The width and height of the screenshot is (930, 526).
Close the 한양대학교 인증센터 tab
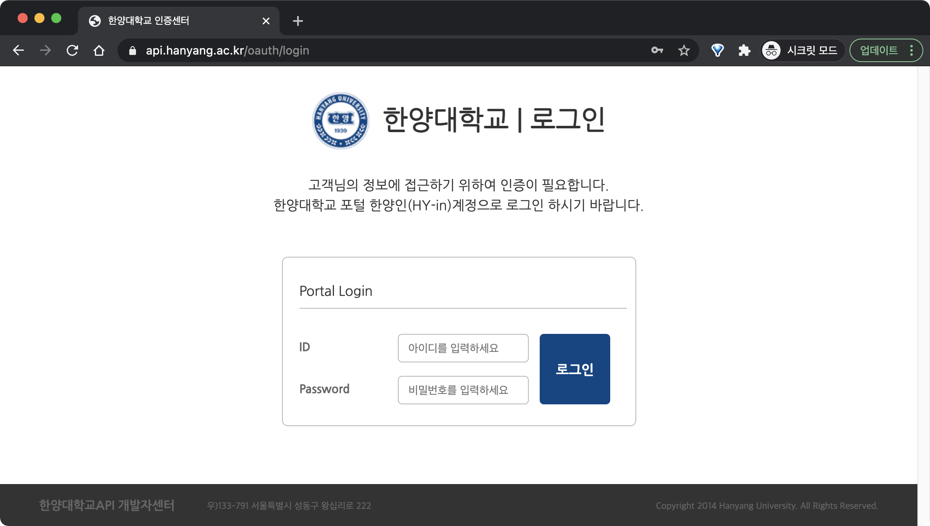tap(266, 21)
